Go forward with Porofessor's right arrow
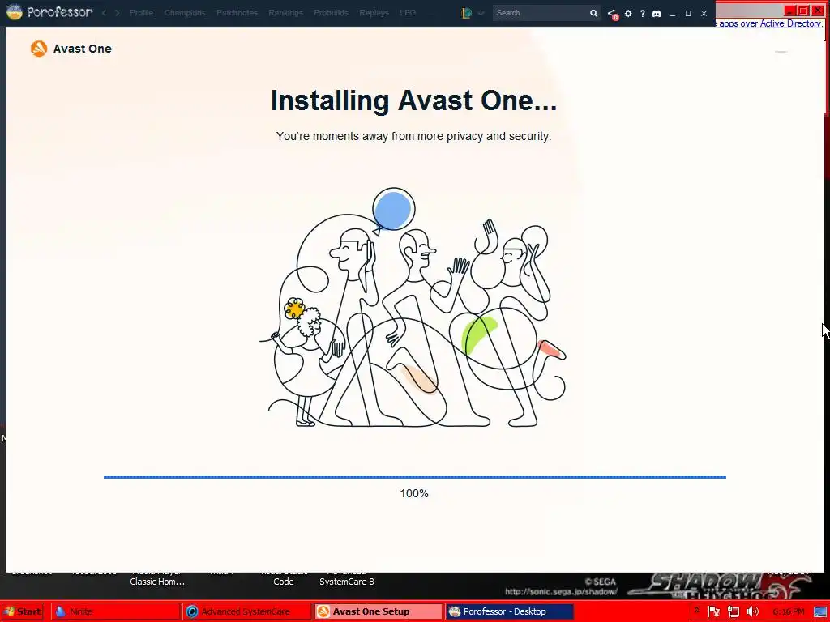830x622 pixels. (118, 13)
